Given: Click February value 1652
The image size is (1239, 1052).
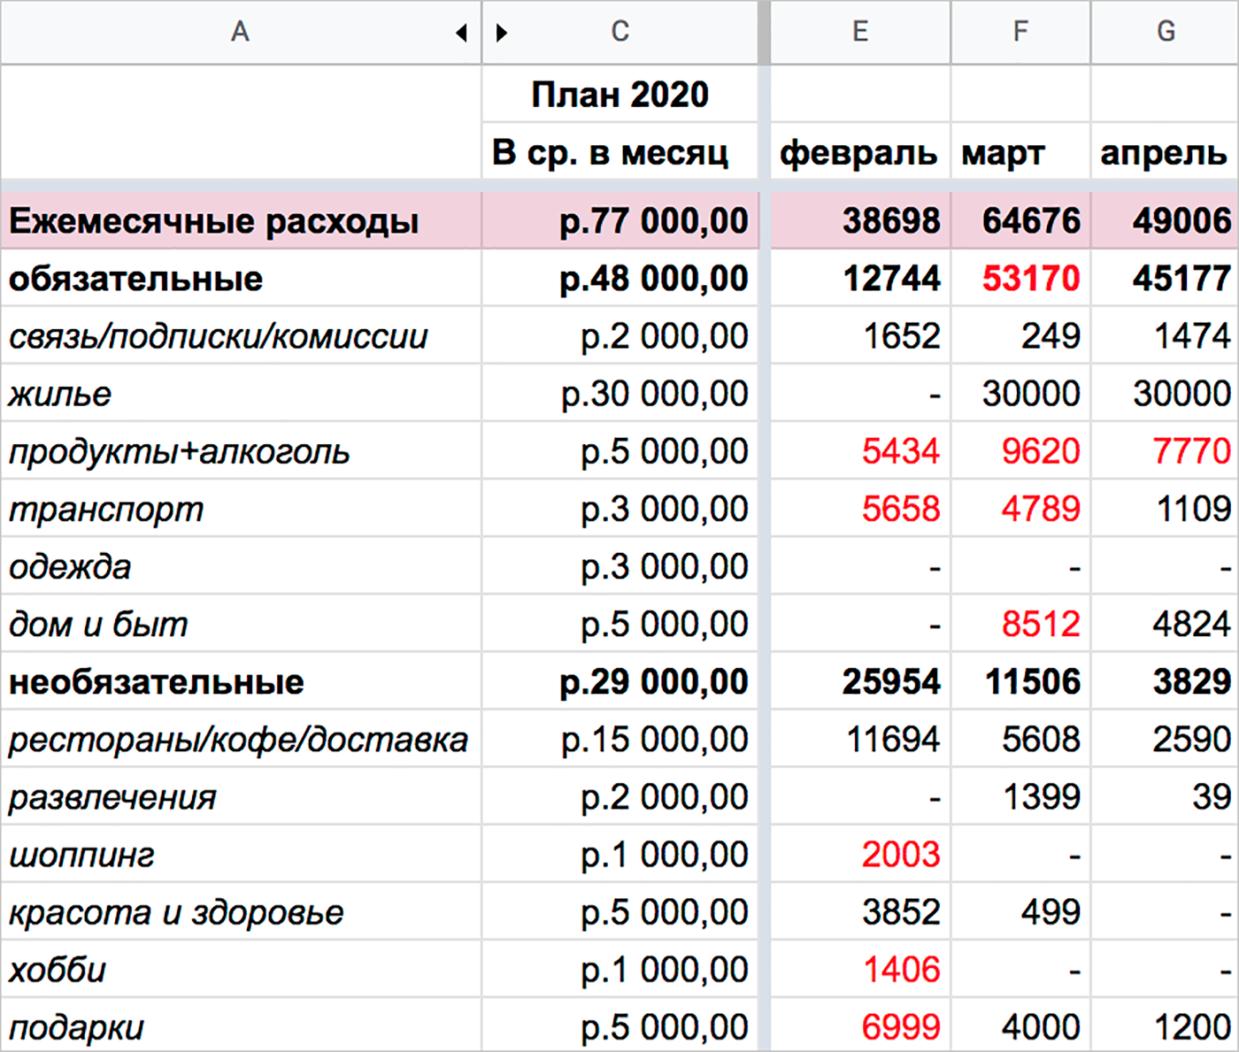Looking at the screenshot, I should [x=901, y=336].
